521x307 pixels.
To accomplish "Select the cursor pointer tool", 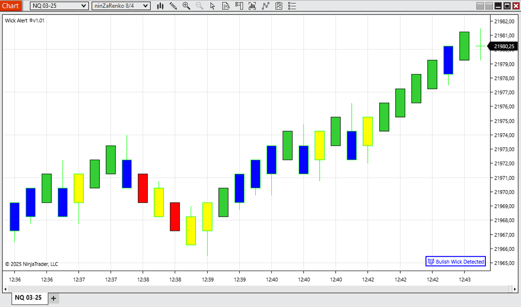I will (x=212, y=6).
